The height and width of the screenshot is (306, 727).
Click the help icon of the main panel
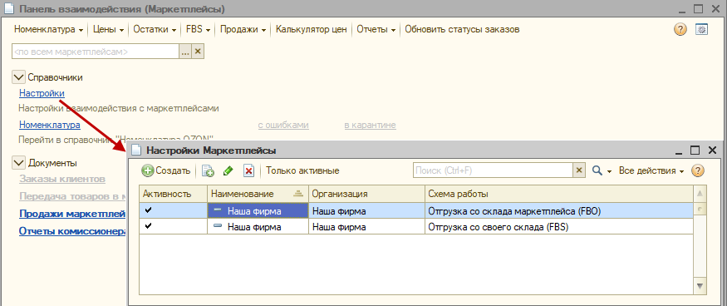680,30
